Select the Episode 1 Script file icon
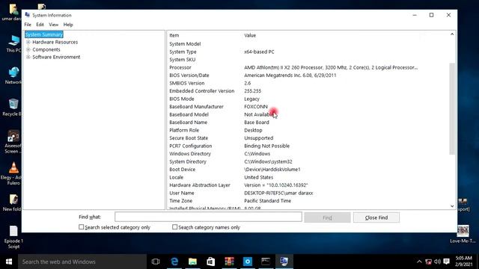 click(x=13, y=238)
